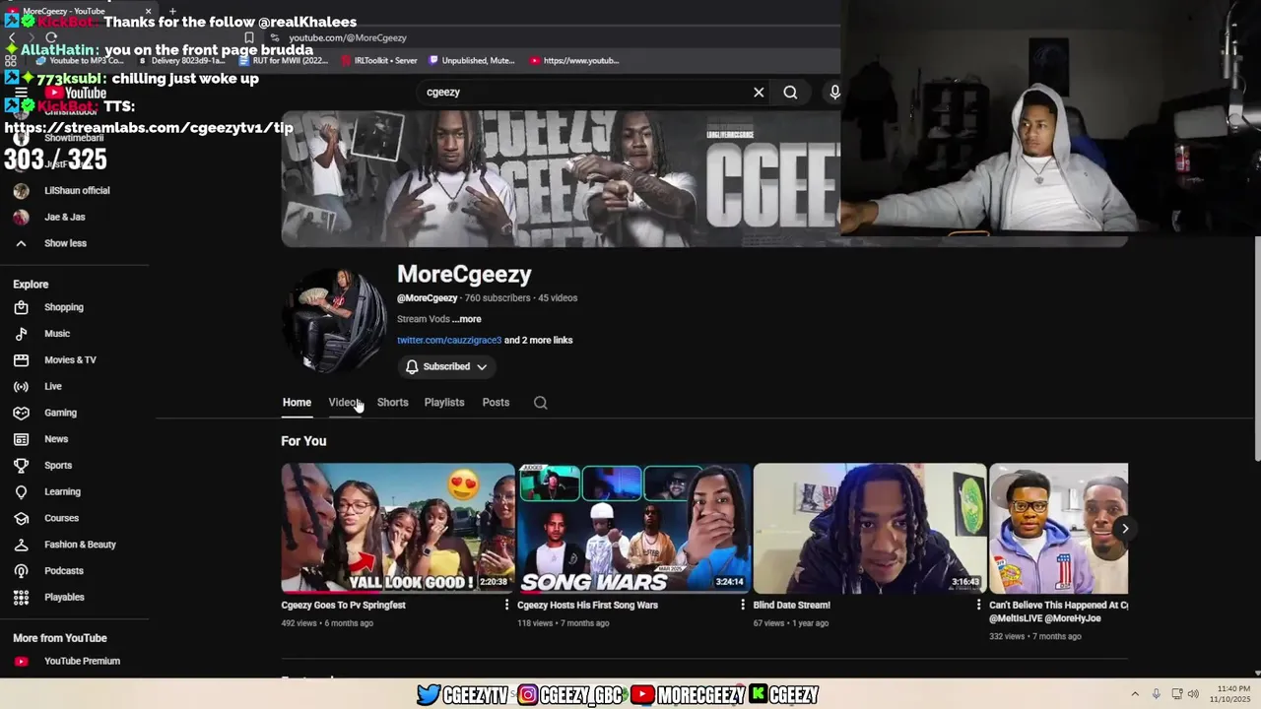Open LilShaun official subscription channel
Image resolution: width=1261 pixels, height=709 pixels.
[x=77, y=191]
